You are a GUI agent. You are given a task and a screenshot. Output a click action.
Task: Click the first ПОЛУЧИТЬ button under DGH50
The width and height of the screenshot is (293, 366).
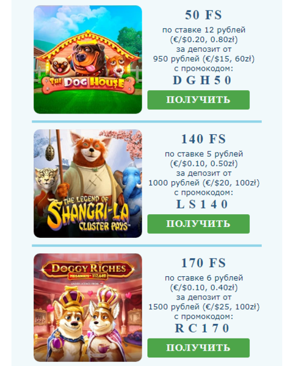point(198,100)
